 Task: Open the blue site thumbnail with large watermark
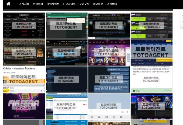click(x=152, y=52)
